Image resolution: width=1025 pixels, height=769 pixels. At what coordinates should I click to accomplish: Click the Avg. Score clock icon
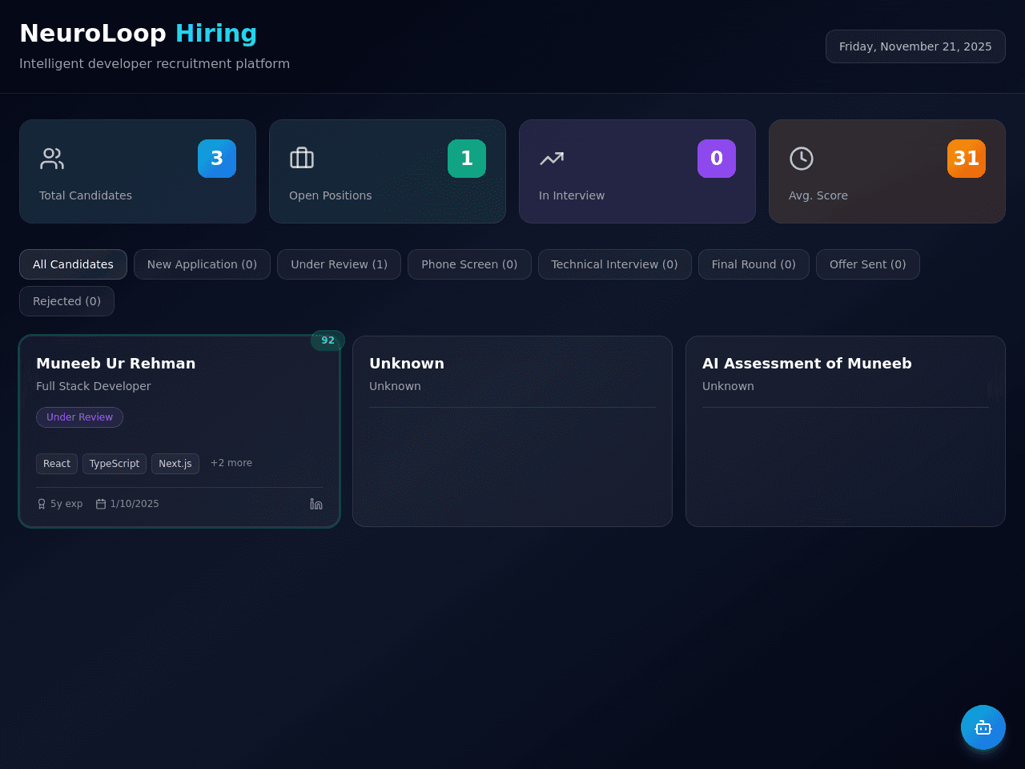[x=802, y=159]
